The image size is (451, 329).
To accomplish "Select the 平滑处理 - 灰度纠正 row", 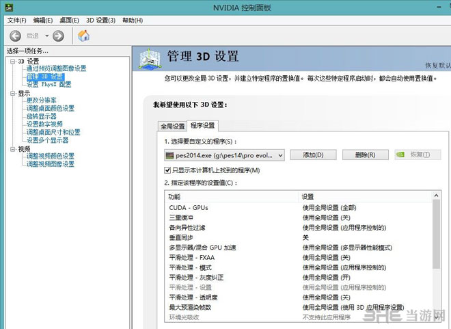I will [x=298, y=278].
